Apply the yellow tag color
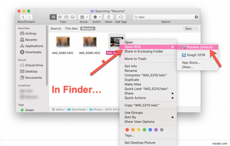This screenshot has height=146, width=230. [x=139, y=130]
